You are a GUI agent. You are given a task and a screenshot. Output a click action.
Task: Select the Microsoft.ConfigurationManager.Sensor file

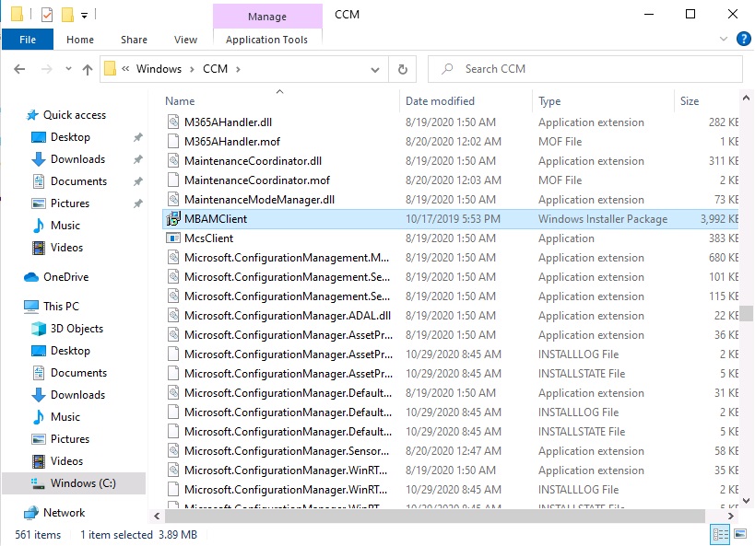coord(287,451)
